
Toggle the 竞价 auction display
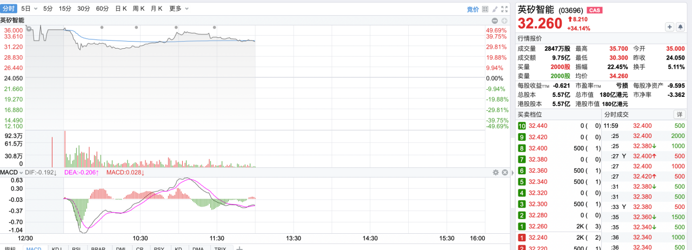[473, 9]
